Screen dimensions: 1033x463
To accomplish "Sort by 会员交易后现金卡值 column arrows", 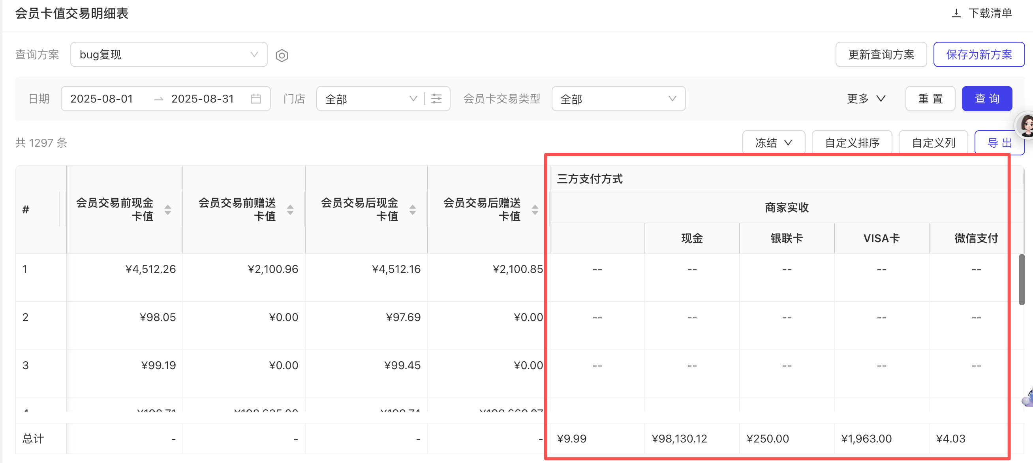I will click(x=413, y=209).
